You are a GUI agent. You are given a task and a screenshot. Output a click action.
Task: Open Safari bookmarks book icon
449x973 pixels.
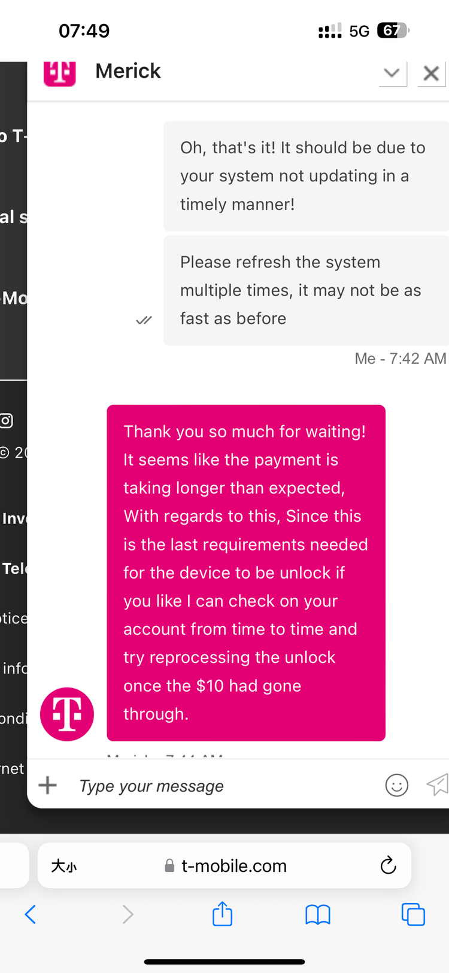point(318,914)
